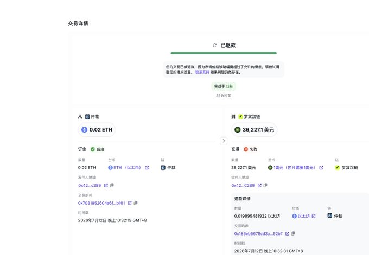Click the 仲裁 chain icon in the deposit row

click(x=163, y=167)
